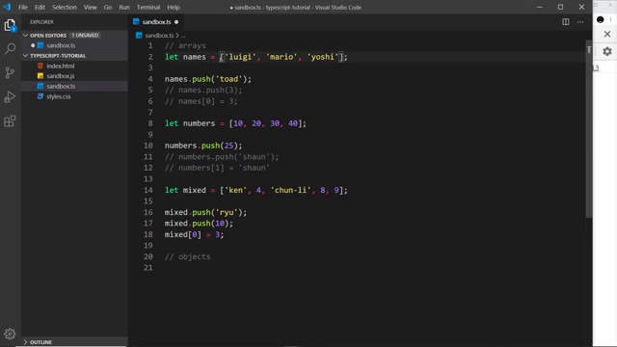Open the File menu
617x347 pixels.
click(23, 7)
